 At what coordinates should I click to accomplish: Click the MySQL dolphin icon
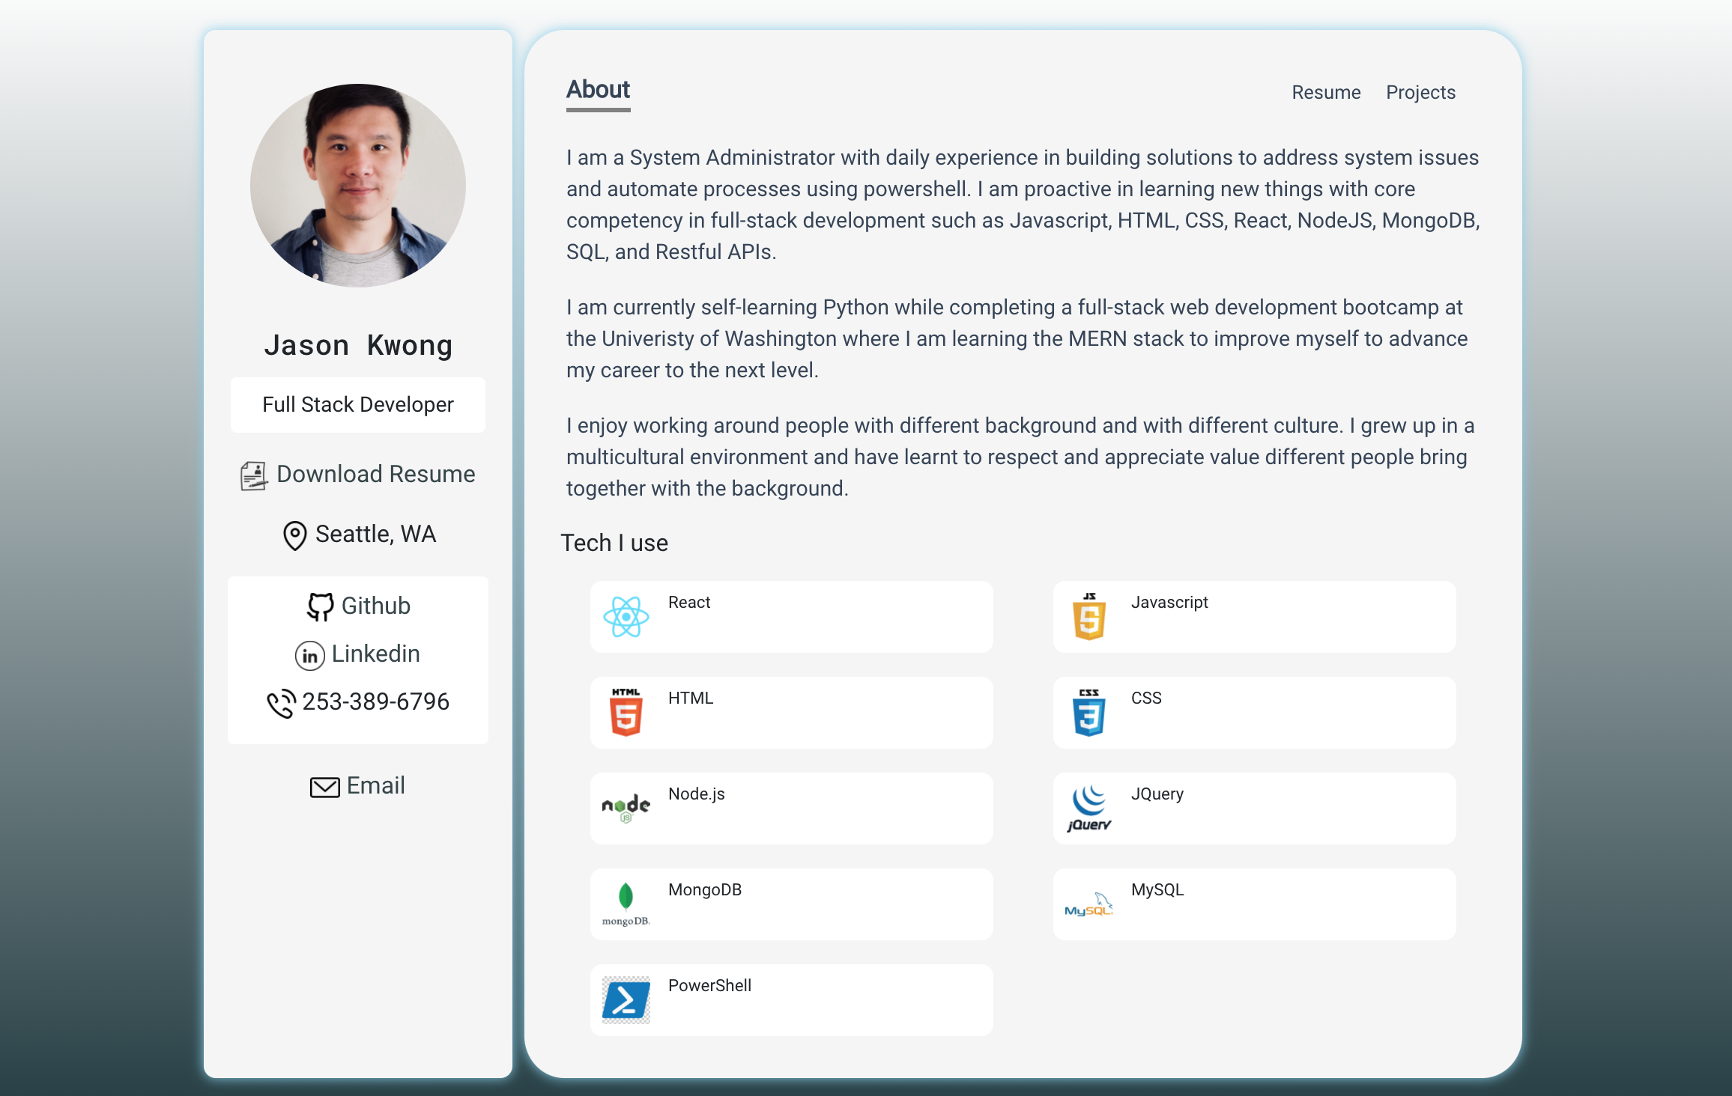pos(1088,904)
